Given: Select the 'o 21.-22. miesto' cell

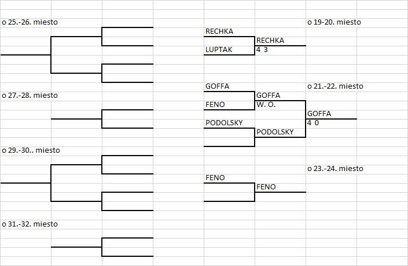Looking at the screenshot, I should 335,86.
